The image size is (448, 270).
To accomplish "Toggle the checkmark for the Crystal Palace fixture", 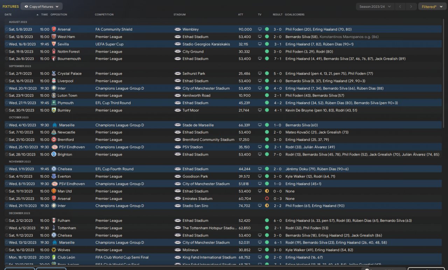I will point(7,74).
